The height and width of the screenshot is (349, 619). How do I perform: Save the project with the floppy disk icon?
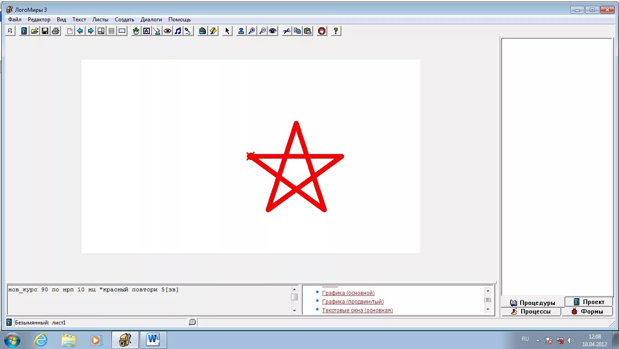45,31
